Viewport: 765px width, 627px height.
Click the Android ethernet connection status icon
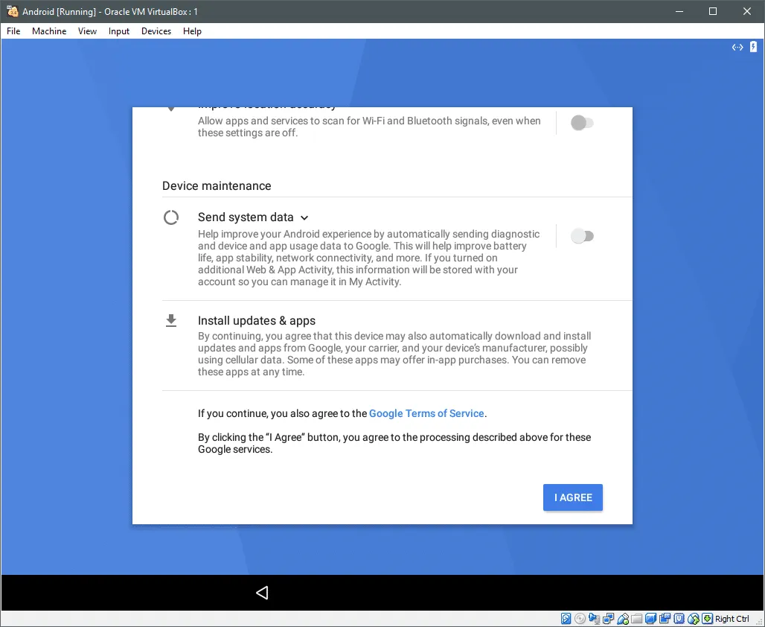click(x=737, y=47)
